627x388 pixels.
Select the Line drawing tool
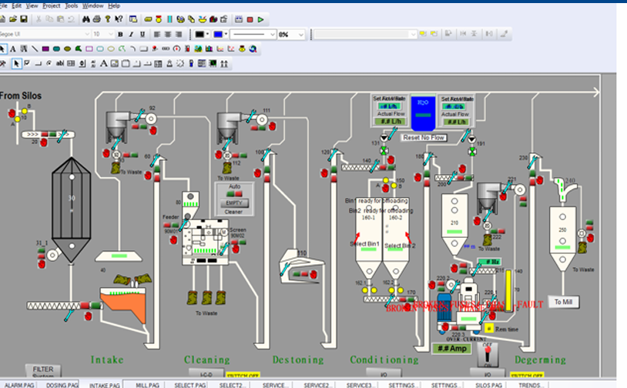tap(35, 48)
